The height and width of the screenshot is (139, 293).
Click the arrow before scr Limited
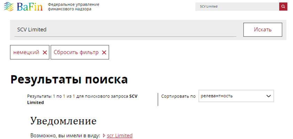(x=104, y=136)
